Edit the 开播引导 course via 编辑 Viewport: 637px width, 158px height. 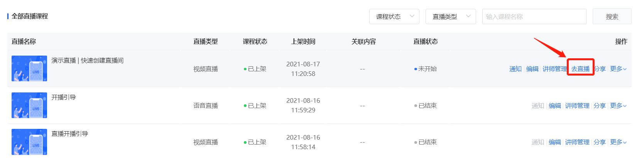(x=555, y=106)
